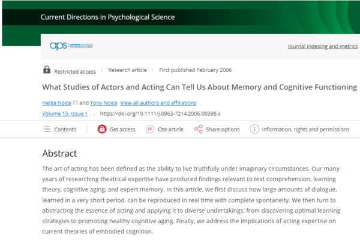Open Share options via the share icon
Viewport: 360px width, 246px height.
[198, 129]
